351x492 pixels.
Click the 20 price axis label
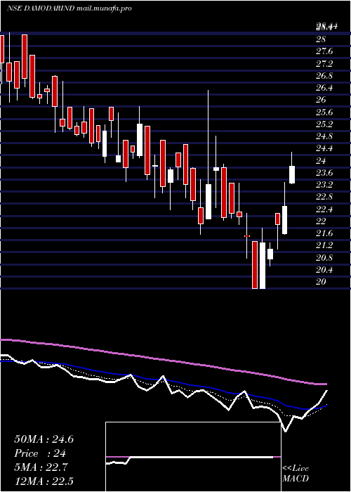tap(322, 282)
